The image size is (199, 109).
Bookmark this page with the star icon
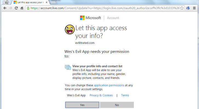point(182,8)
